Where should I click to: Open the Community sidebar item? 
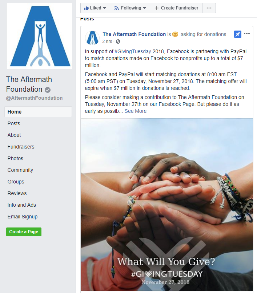(20, 170)
